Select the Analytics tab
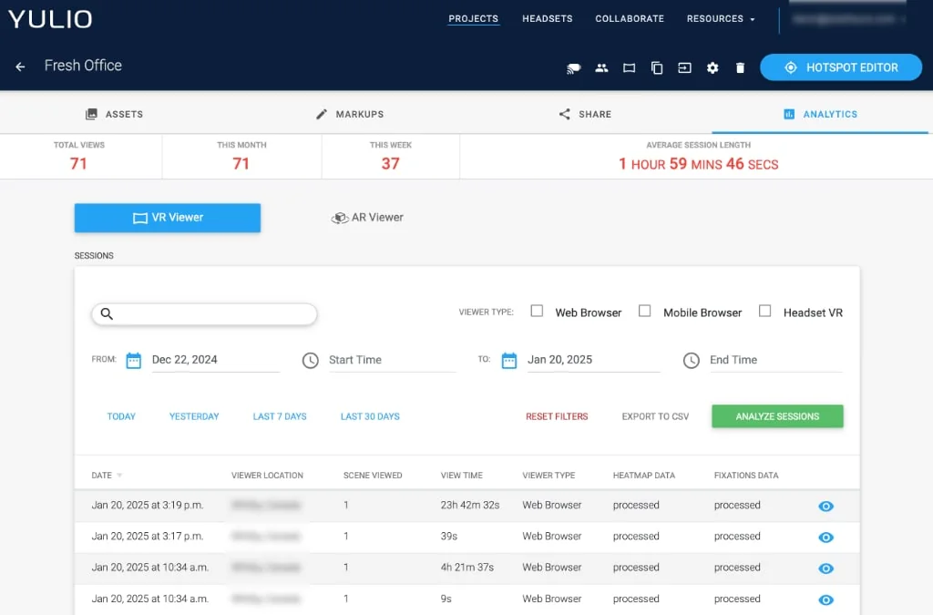 point(820,114)
